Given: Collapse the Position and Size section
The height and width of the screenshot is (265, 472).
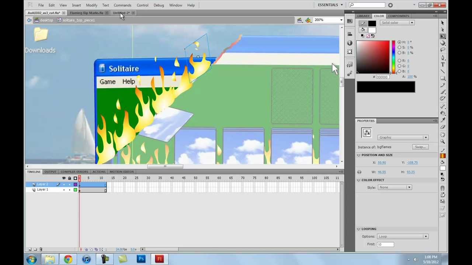Looking at the screenshot, I should point(358,155).
